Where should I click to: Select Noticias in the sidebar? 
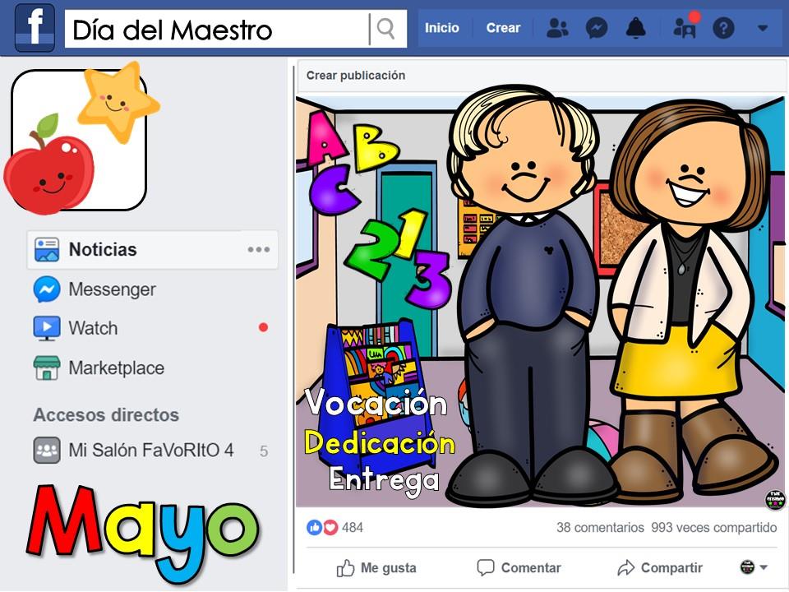[152, 250]
